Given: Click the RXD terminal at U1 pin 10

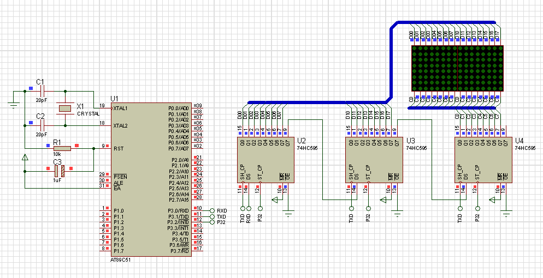Looking at the screenshot, I should point(212,210).
